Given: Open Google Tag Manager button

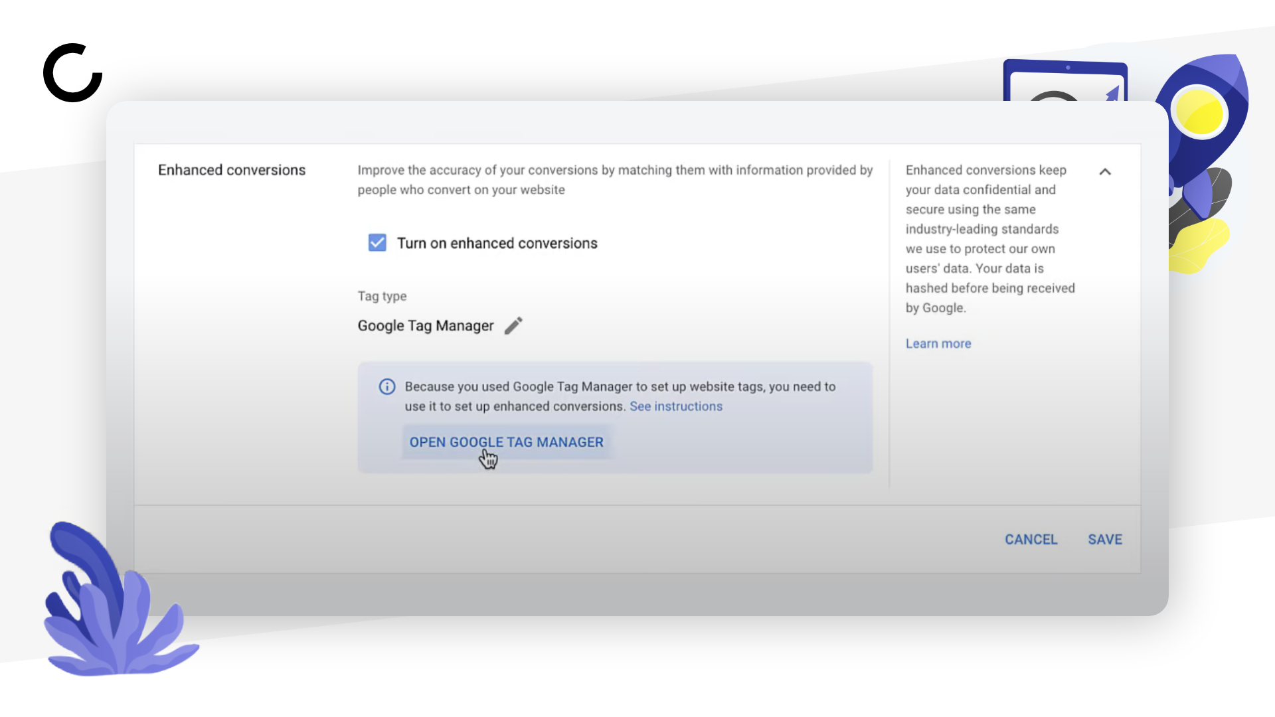Looking at the screenshot, I should coord(506,442).
